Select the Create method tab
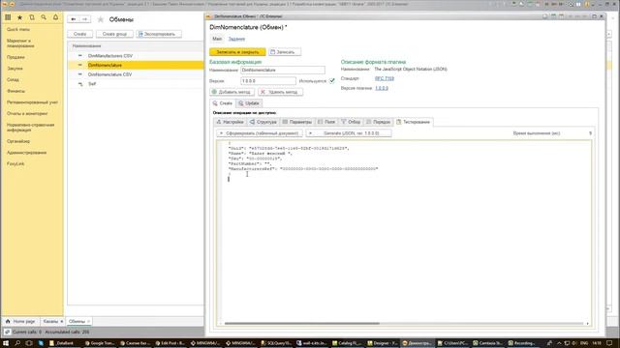620x348 pixels. (222, 103)
